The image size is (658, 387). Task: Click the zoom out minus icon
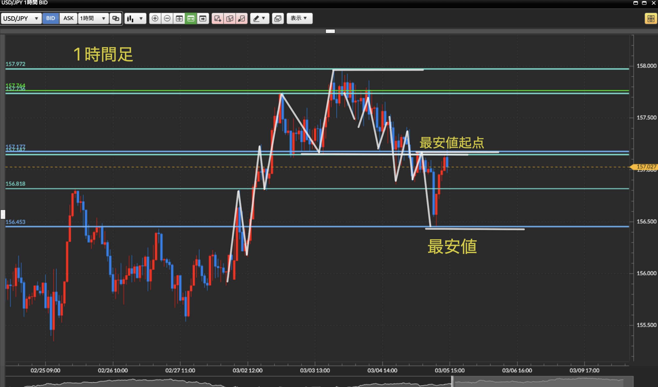[167, 18]
